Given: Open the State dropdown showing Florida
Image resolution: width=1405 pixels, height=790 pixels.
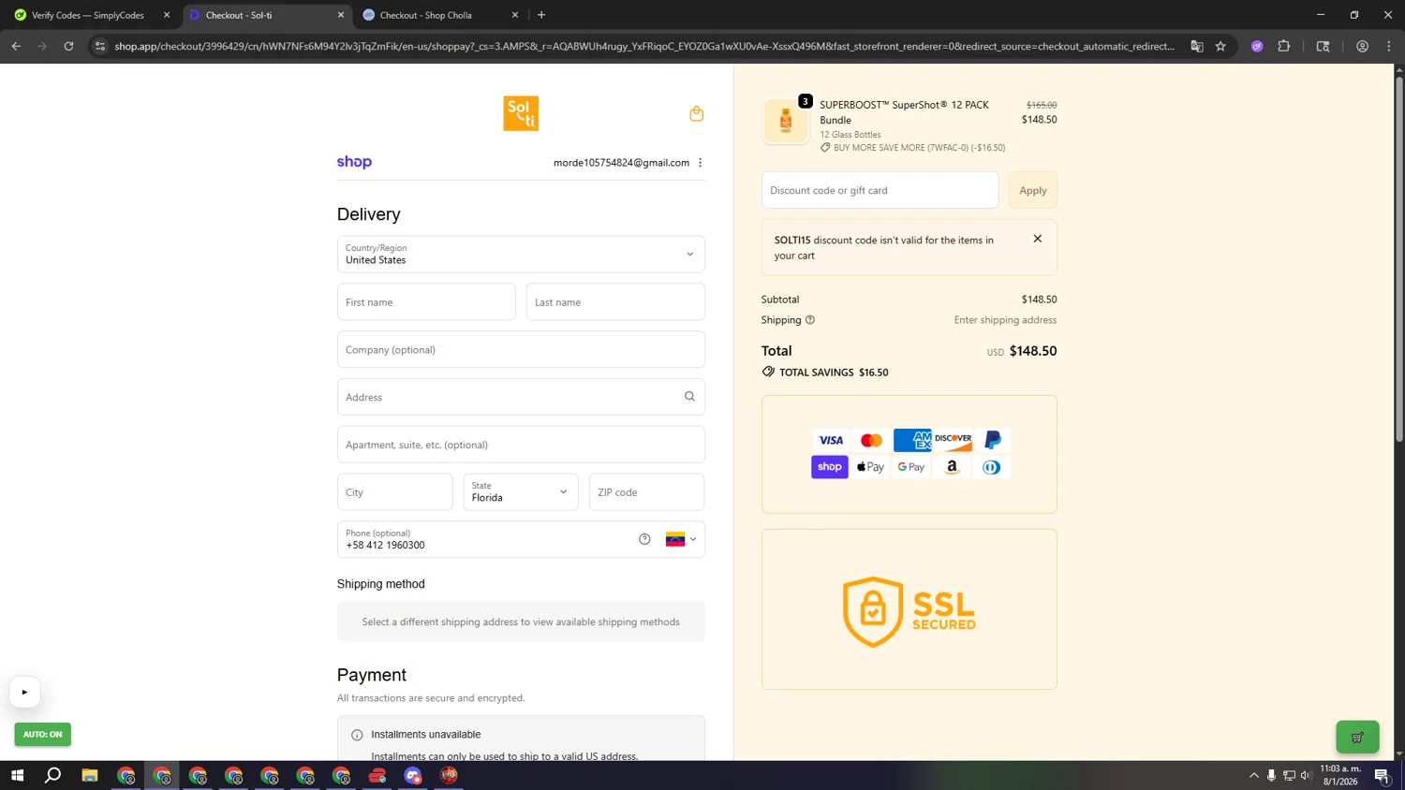Looking at the screenshot, I should point(521,492).
